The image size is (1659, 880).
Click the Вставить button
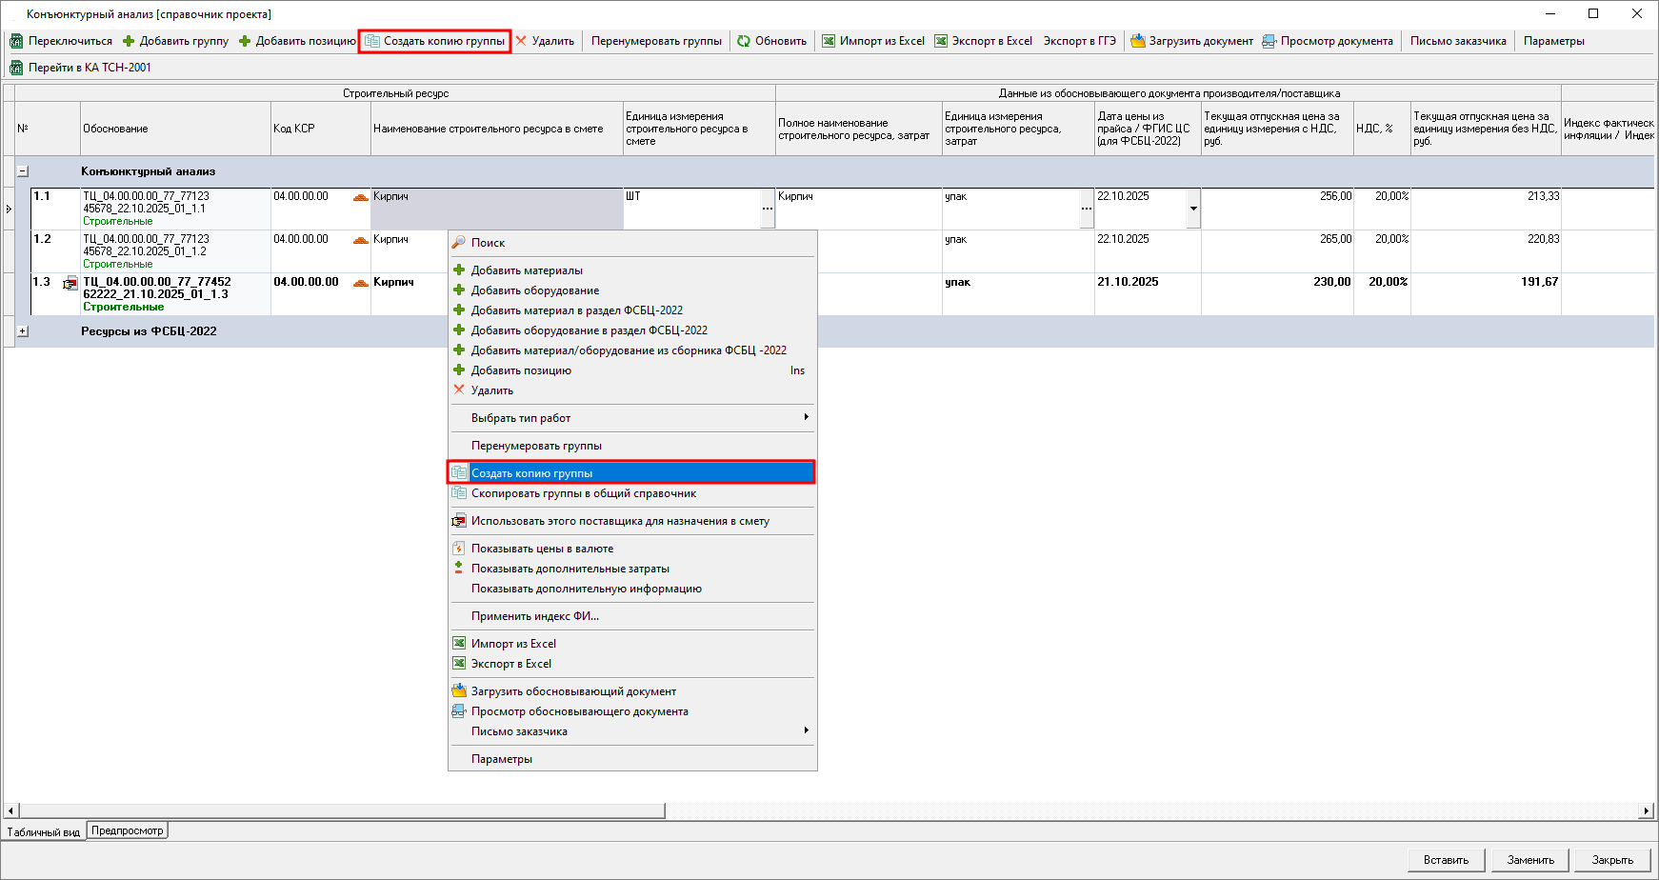[x=1446, y=860]
